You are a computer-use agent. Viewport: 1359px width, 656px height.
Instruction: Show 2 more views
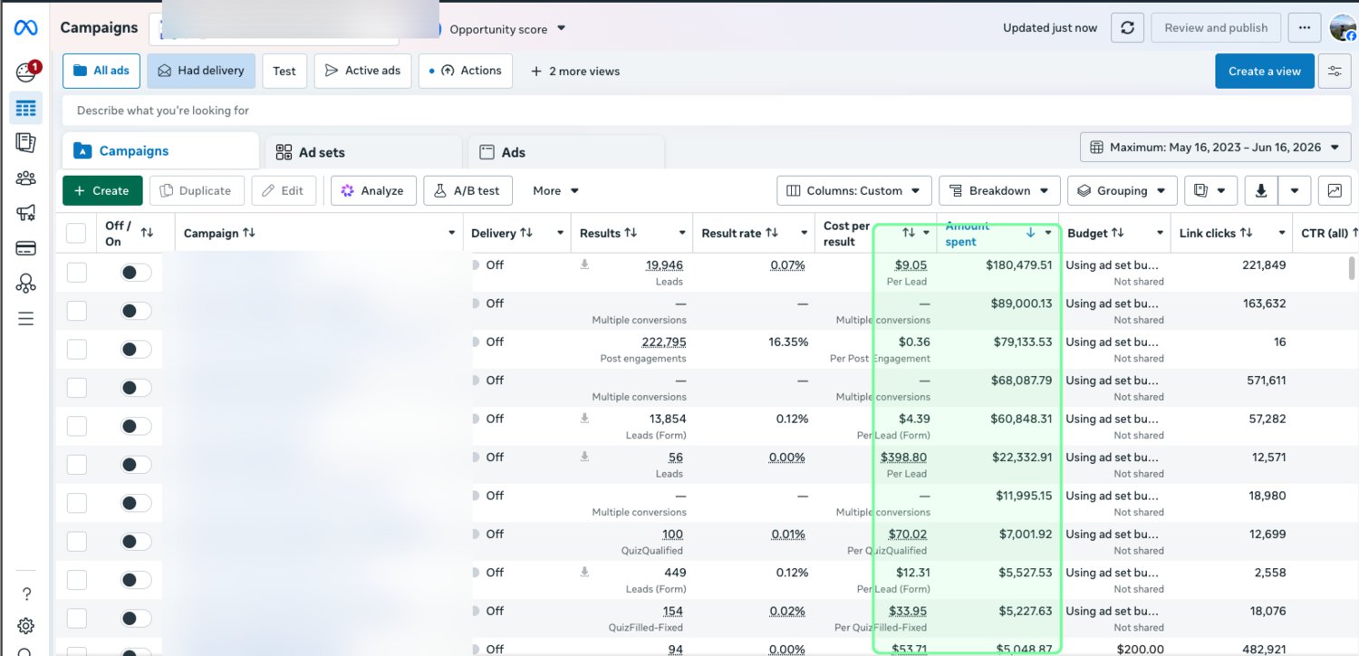[x=575, y=72]
